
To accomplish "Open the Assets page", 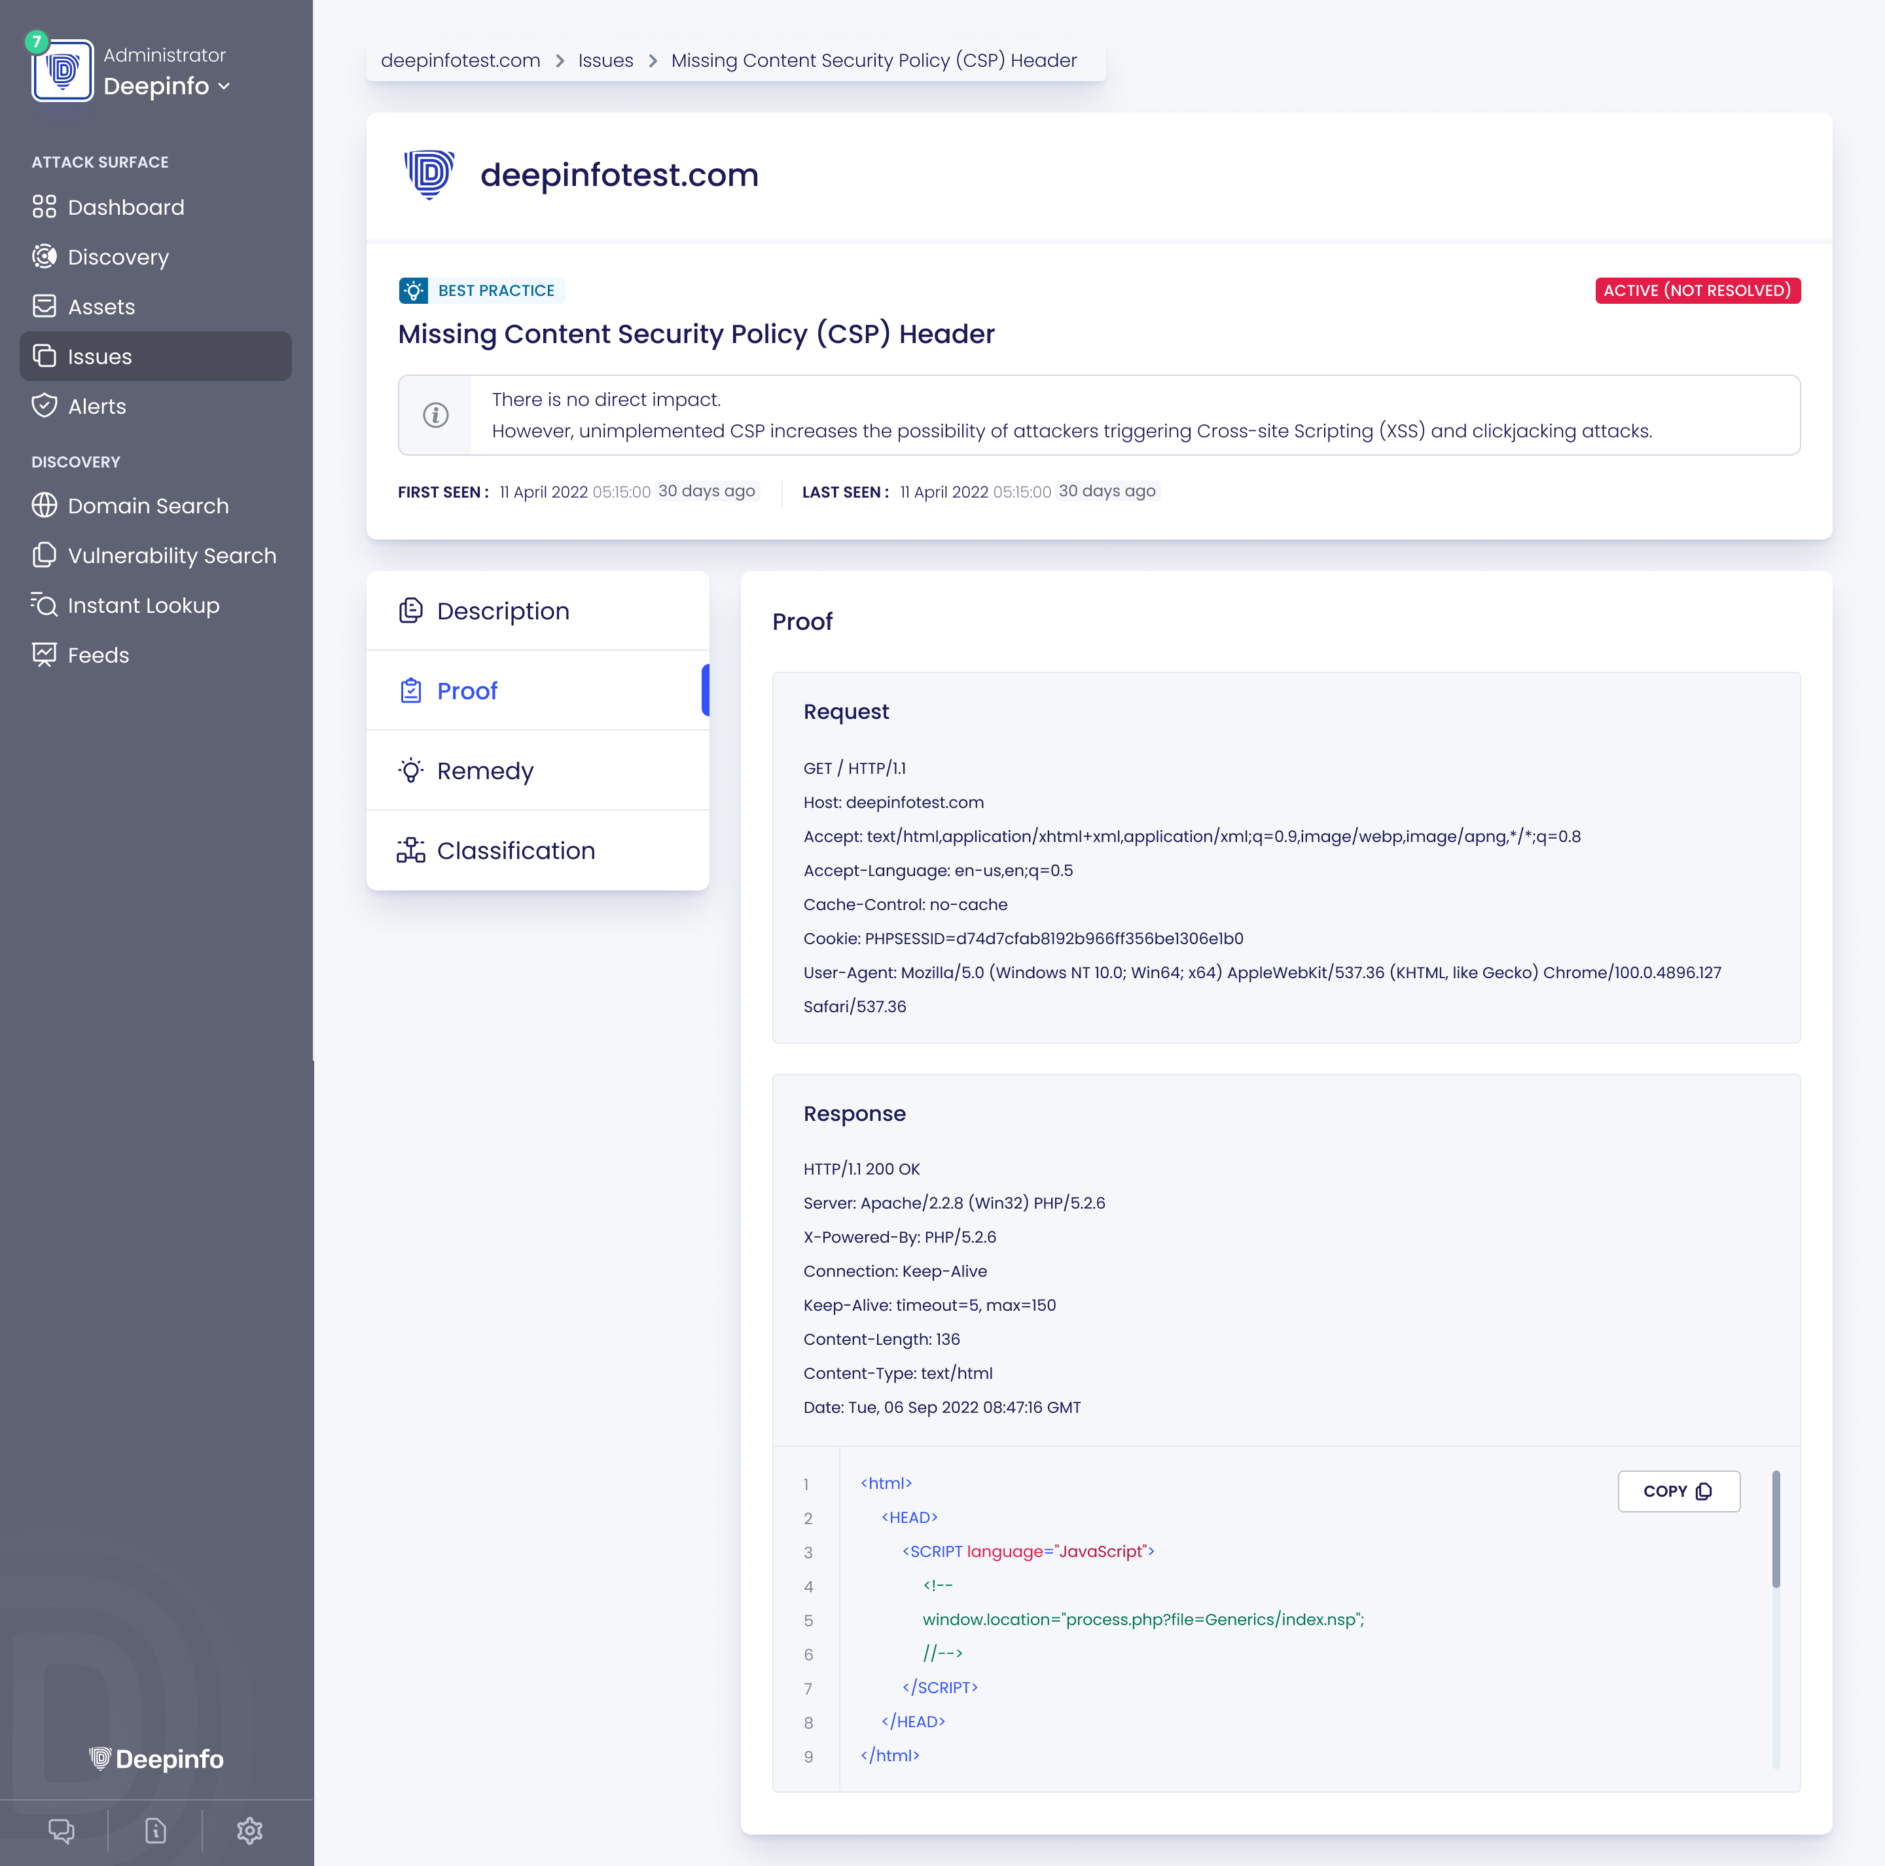I will (x=101, y=306).
